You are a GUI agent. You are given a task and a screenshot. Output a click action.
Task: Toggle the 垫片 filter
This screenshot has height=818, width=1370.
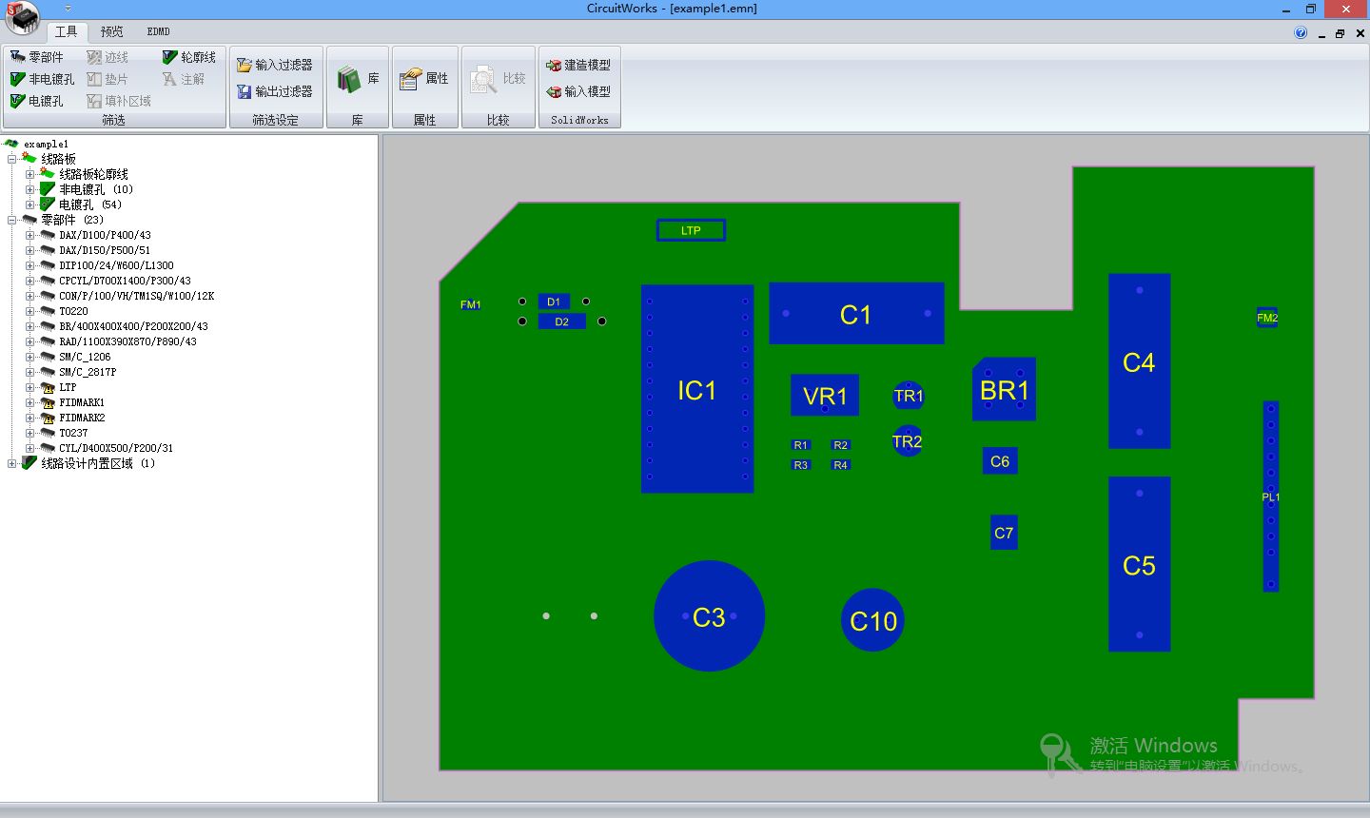(x=108, y=79)
